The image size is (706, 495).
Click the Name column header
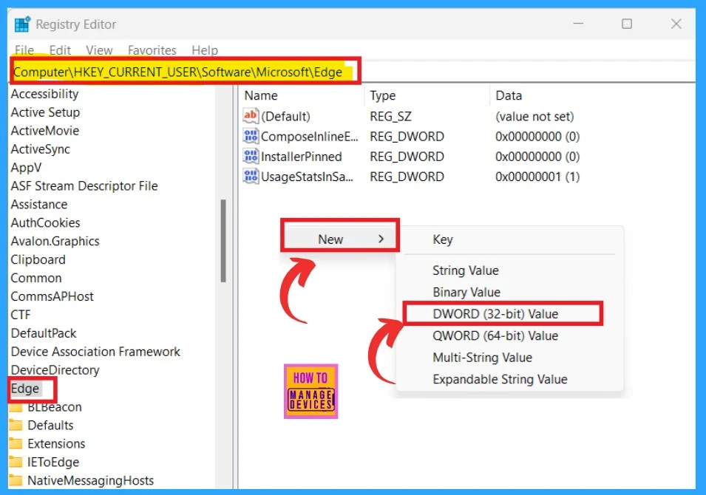click(x=261, y=95)
